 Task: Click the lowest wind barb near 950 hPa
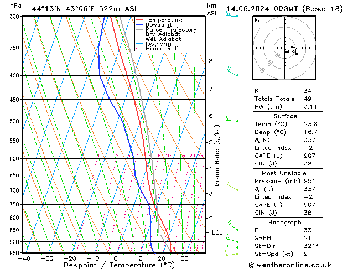click(x=231, y=252)
